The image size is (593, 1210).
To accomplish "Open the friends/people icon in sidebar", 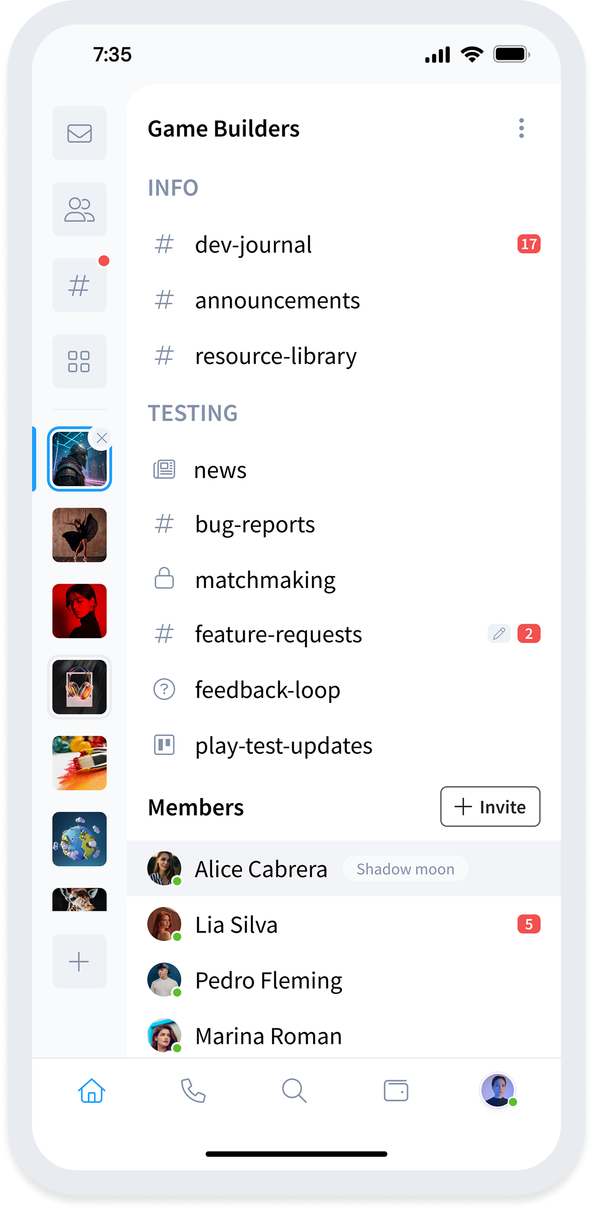I will pyautogui.click(x=79, y=209).
